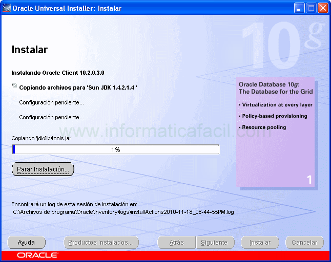Click the Oracle logo in red footer
Screen dimensions: 331x262
(37, 255)
